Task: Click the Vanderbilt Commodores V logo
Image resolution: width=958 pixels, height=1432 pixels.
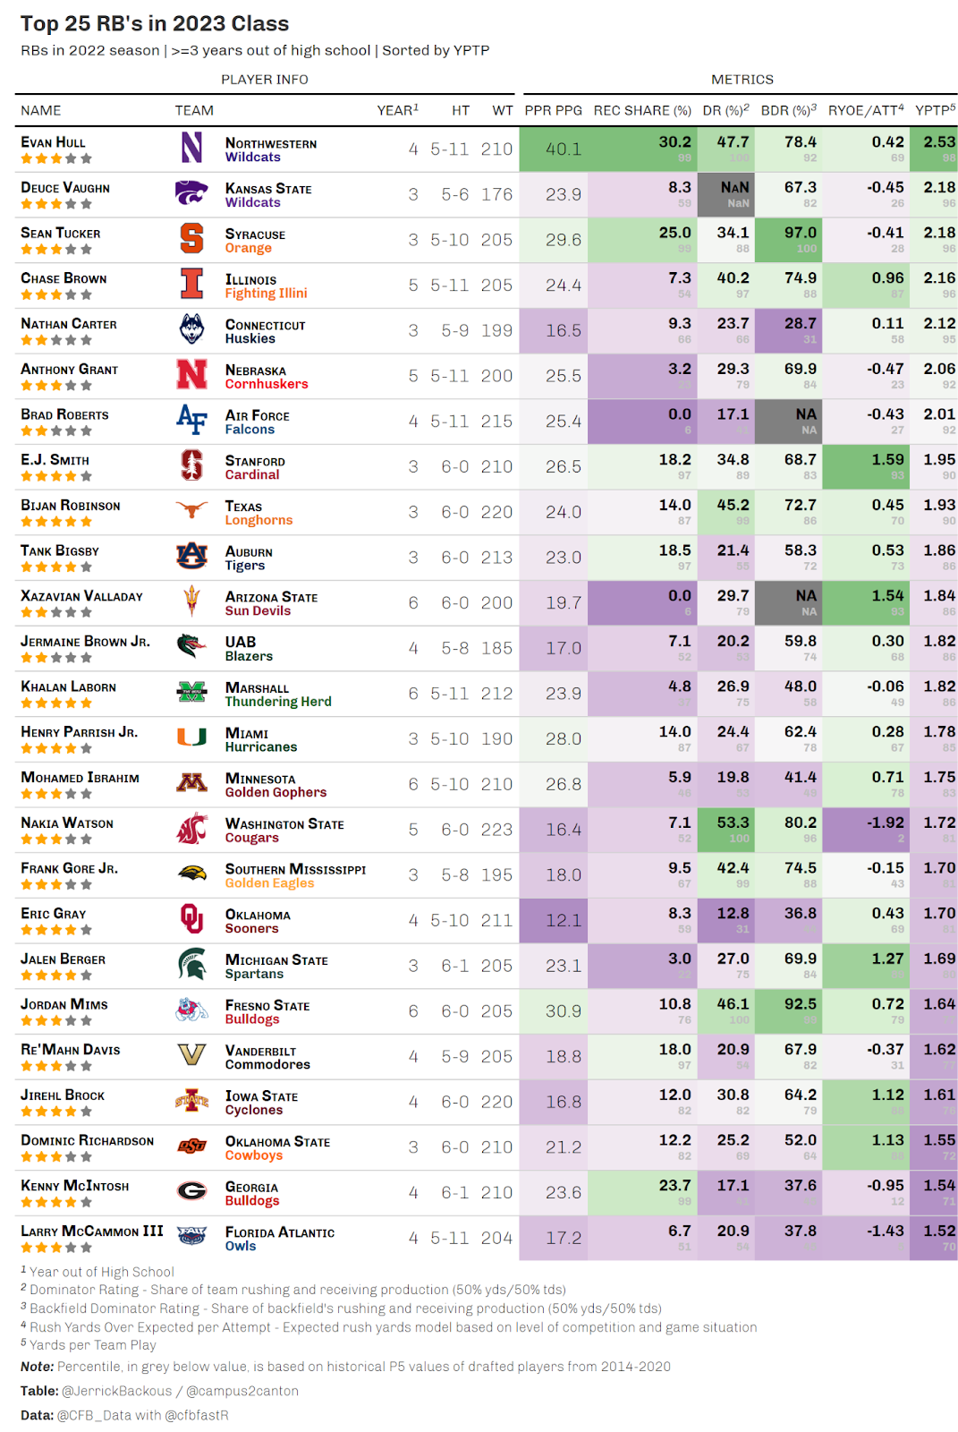Action: click(x=191, y=1055)
